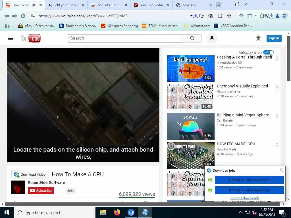The height and width of the screenshot is (218, 291).
Task: Open a new browser tab with plus button
Action: coord(219,5)
